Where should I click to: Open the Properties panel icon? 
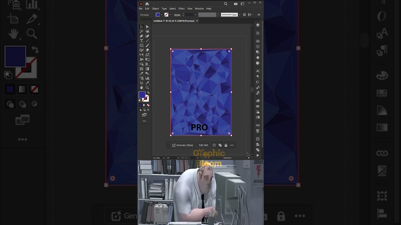[x=258, y=33]
